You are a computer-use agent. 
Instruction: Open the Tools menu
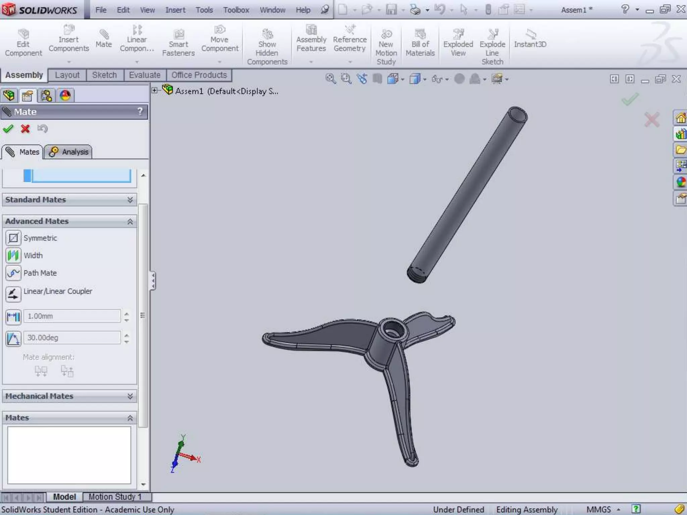[x=204, y=10]
